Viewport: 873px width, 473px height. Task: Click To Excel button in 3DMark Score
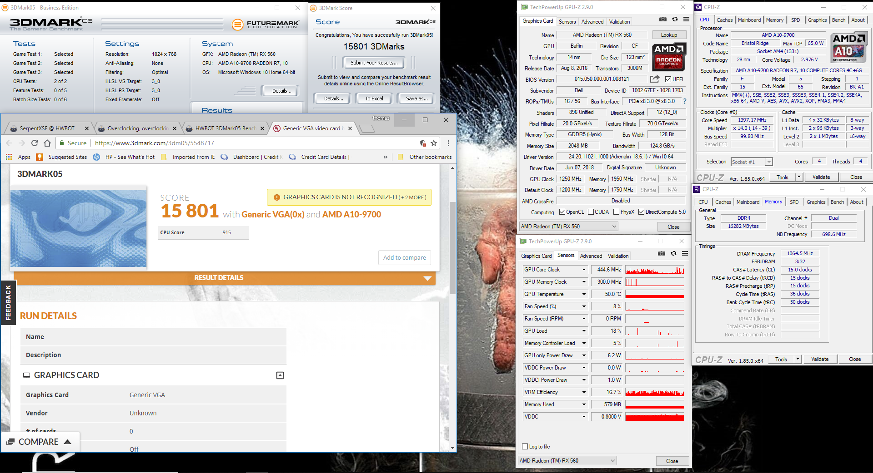[x=374, y=99]
